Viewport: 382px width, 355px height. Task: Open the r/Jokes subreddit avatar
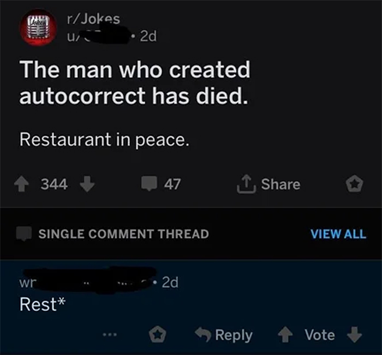click(x=37, y=27)
